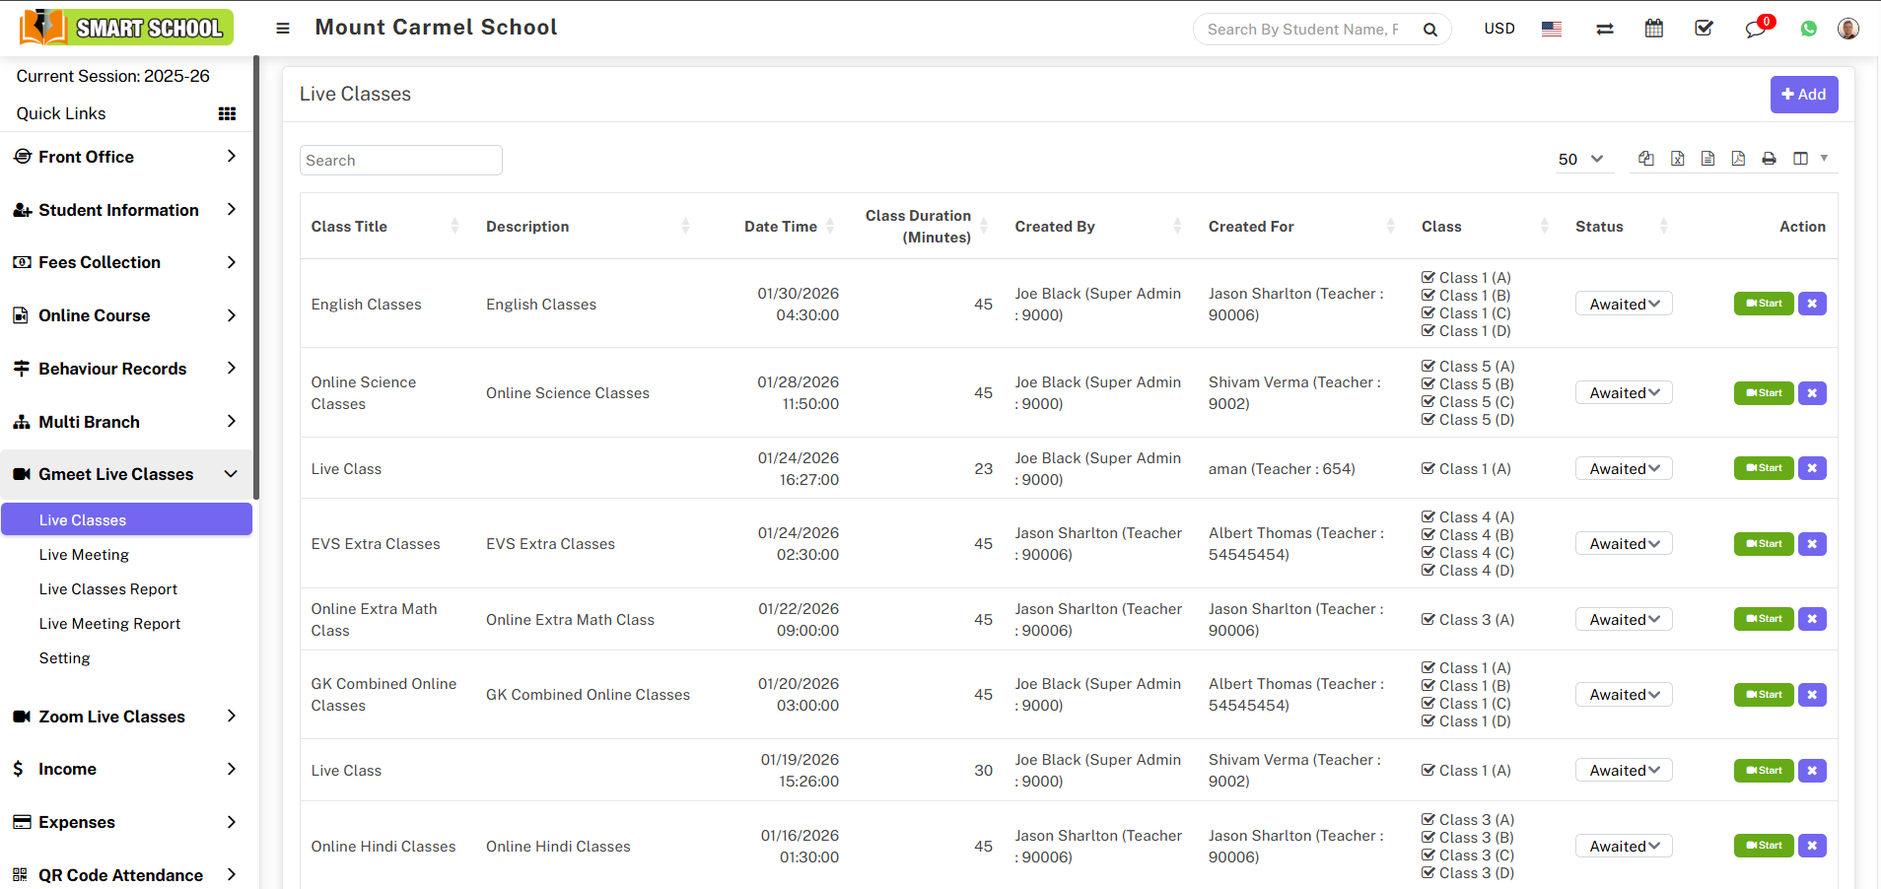Open the WhatsApp icon in header
The width and height of the screenshot is (1881, 889).
pos(1808,29)
